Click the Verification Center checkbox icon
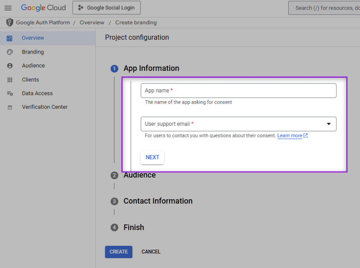360x268 pixels. click(x=10, y=108)
